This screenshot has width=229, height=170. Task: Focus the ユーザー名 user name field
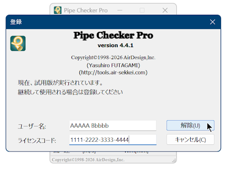pos(113,126)
